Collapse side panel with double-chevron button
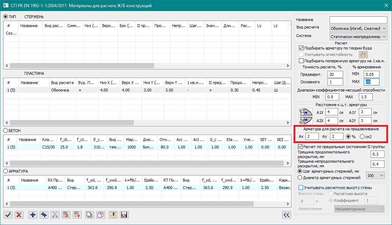This screenshot has width=392, height=225. [x=286, y=214]
